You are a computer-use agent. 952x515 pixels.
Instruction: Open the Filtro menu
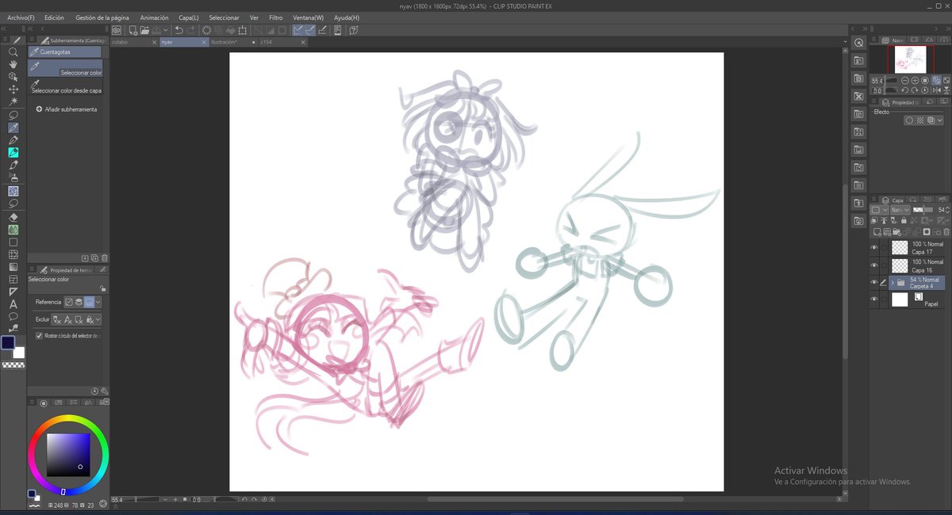(x=275, y=17)
